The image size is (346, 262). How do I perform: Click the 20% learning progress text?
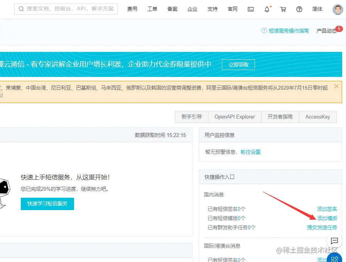pos(65,189)
